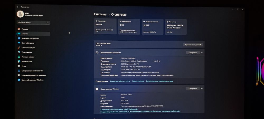
Task: Click the Игры gamepad icon
Action: click(19, 66)
